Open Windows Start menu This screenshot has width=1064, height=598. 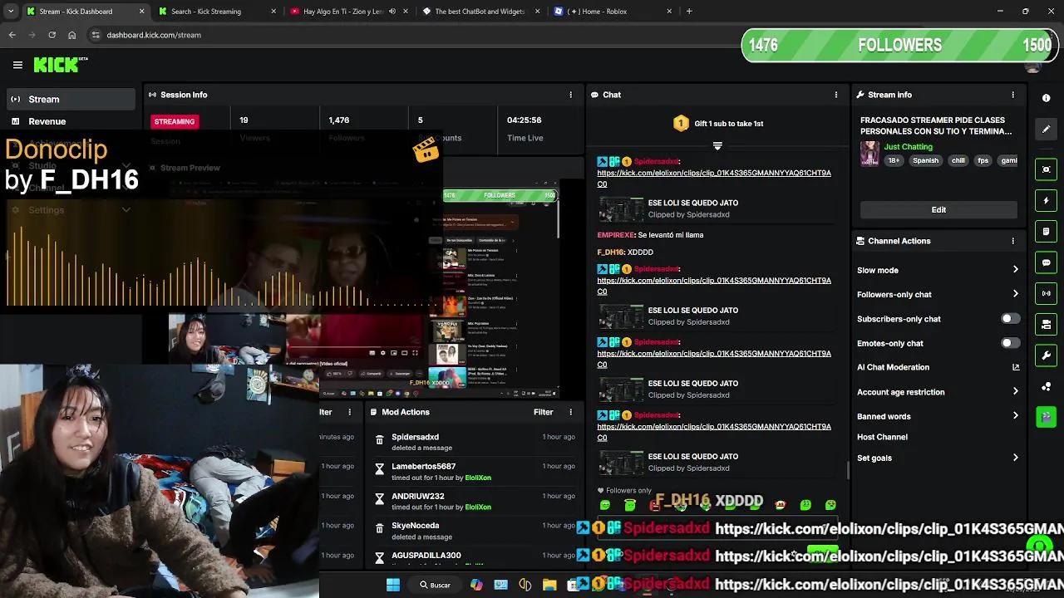tap(393, 585)
